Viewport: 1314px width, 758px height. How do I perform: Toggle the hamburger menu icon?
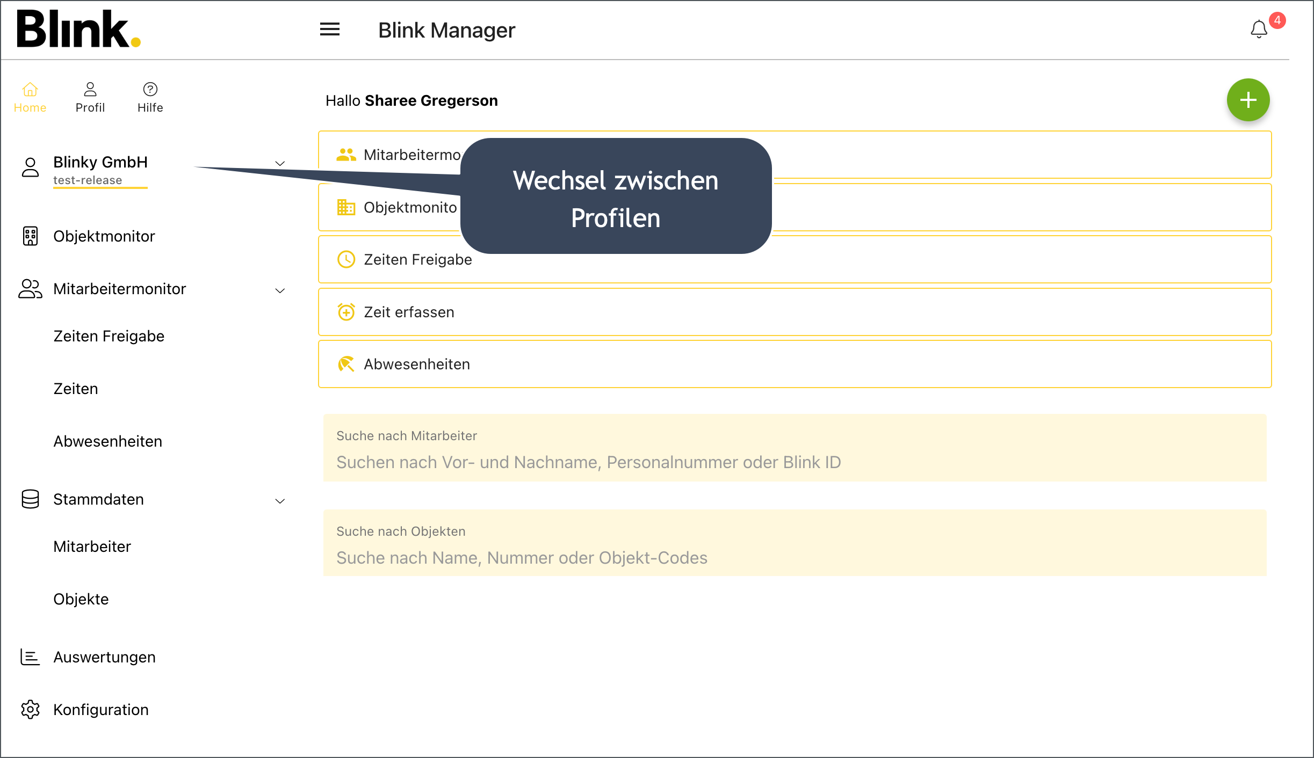(x=329, y=30)
